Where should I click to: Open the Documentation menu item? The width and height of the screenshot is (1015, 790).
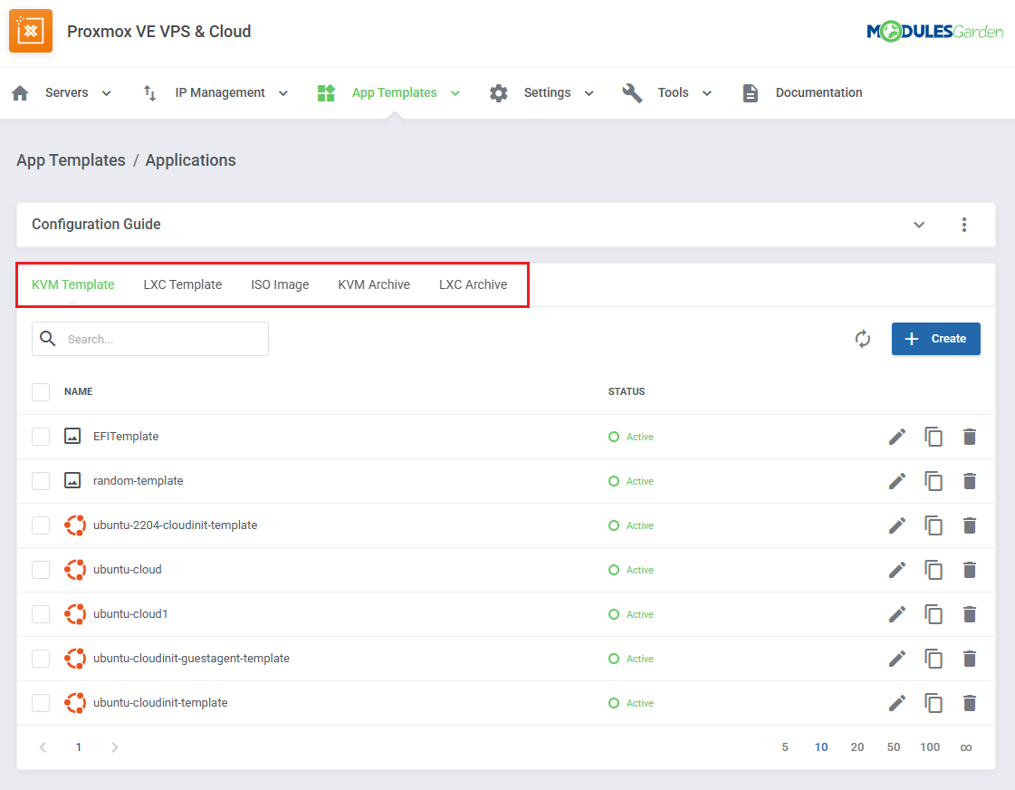click(x=819, y=92)
